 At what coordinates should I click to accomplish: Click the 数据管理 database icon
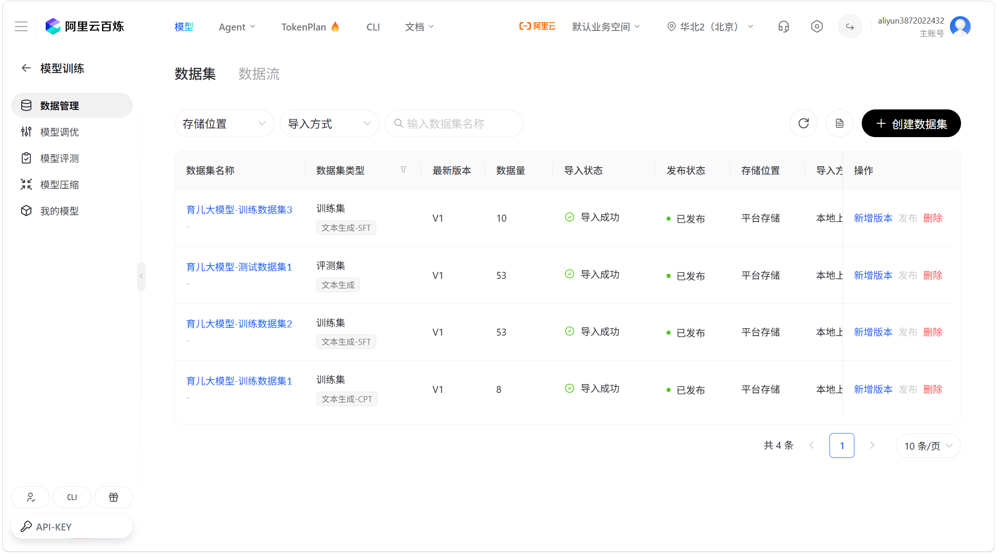tap(26, 106)
